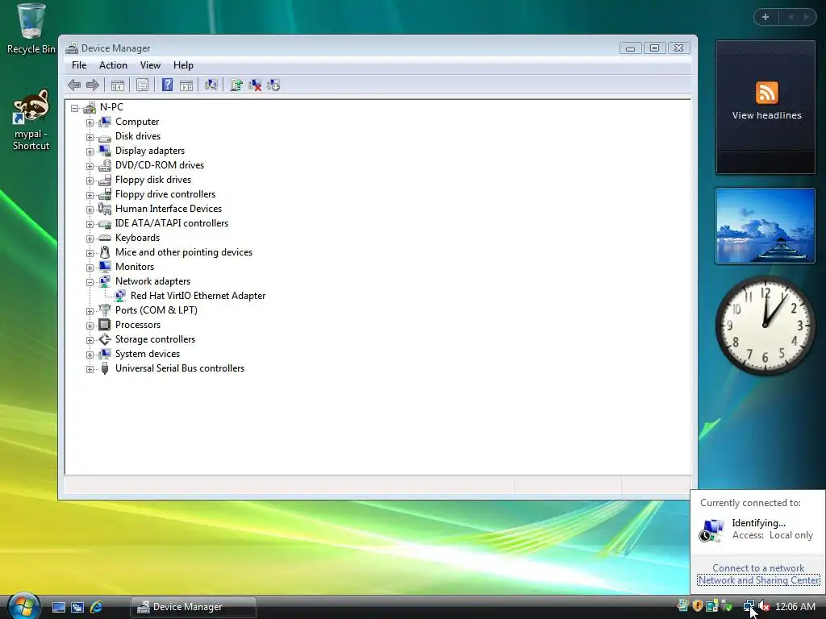Click the RSS View headlines gadget
This screenshot has width=826, height=619.
[766, 107]
